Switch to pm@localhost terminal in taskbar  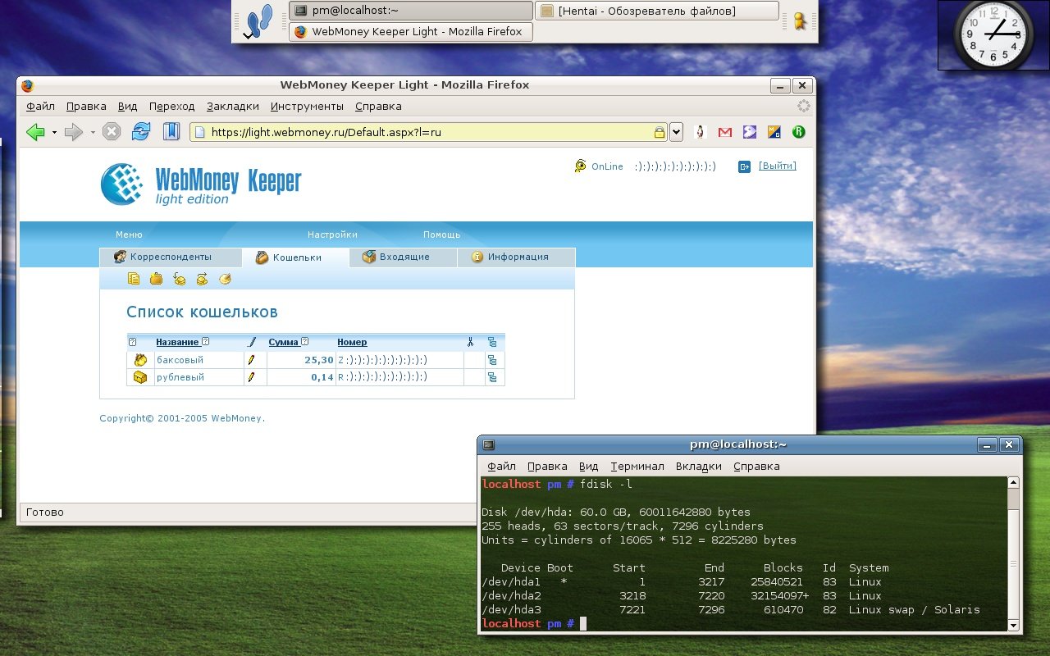(x=410, y=11)
